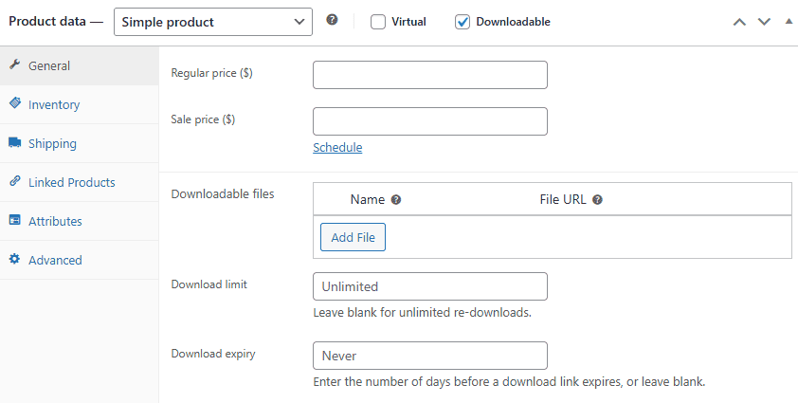Collapse the Product data panel
798x403 pixels.
(789, 22)
